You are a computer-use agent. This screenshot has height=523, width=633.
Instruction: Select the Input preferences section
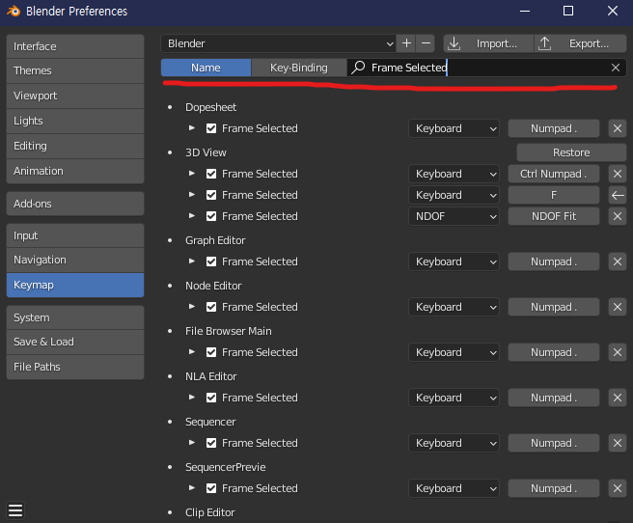(75, 235)
